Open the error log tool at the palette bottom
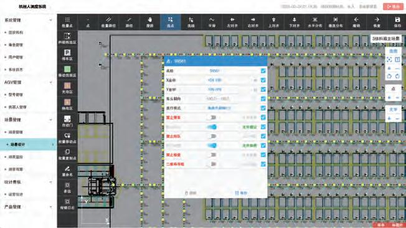This screenshot has width=406, height=228. [67, 204]
